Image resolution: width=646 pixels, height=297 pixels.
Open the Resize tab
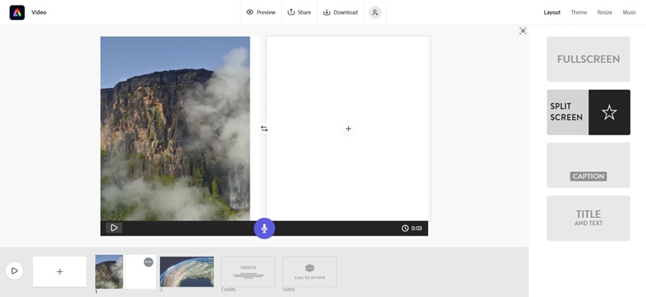605,12
